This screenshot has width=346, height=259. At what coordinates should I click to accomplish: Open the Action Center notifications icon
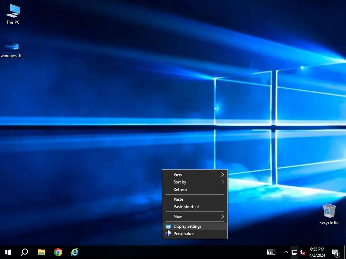pos(335,252)
